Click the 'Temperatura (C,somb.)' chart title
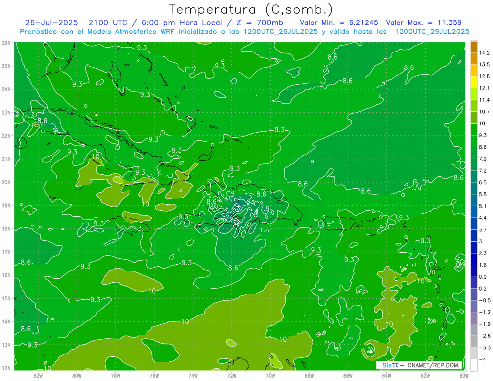The image size is (493, 381). [x=251, y=10]
